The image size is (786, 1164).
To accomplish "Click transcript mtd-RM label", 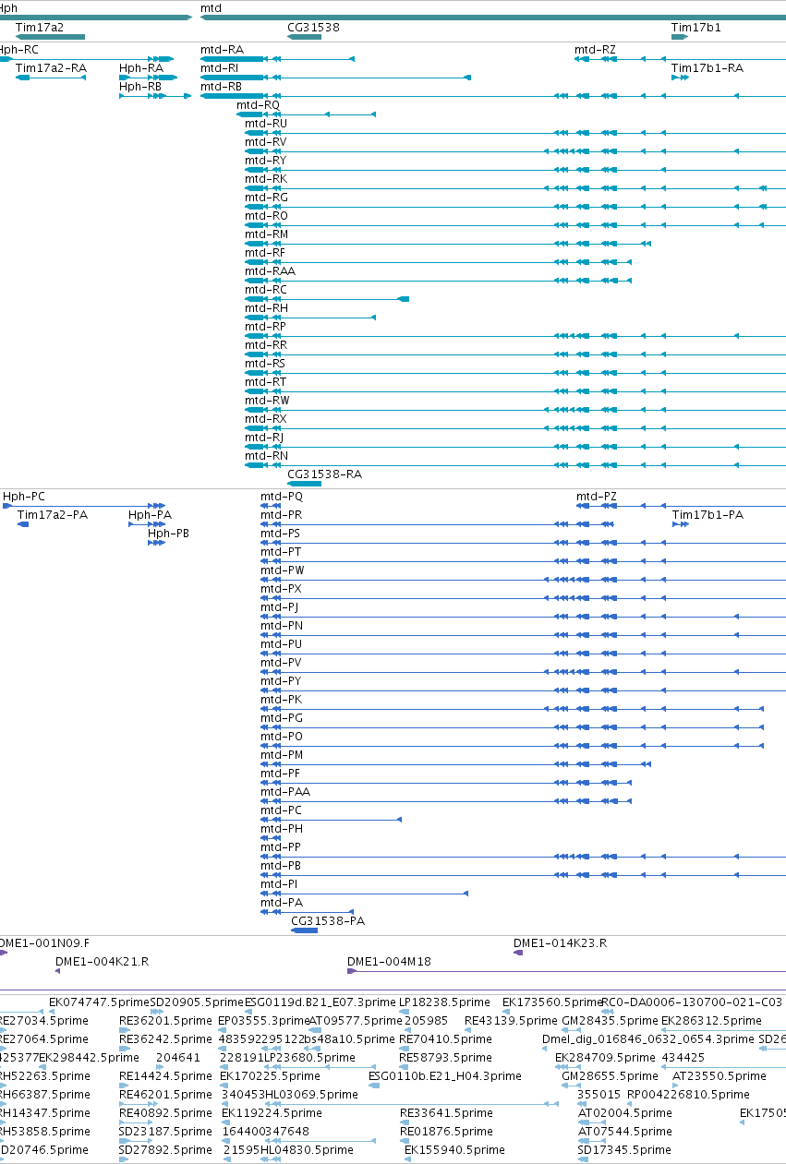I will click(267, 234).
